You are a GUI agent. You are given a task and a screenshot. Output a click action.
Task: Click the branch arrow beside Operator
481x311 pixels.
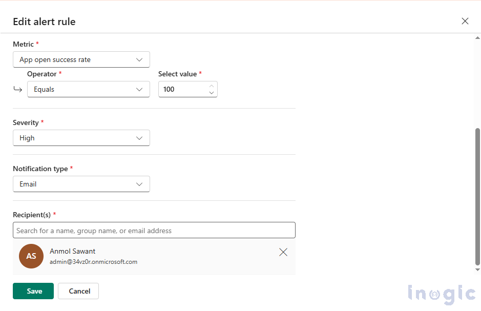tap(17, 89)
